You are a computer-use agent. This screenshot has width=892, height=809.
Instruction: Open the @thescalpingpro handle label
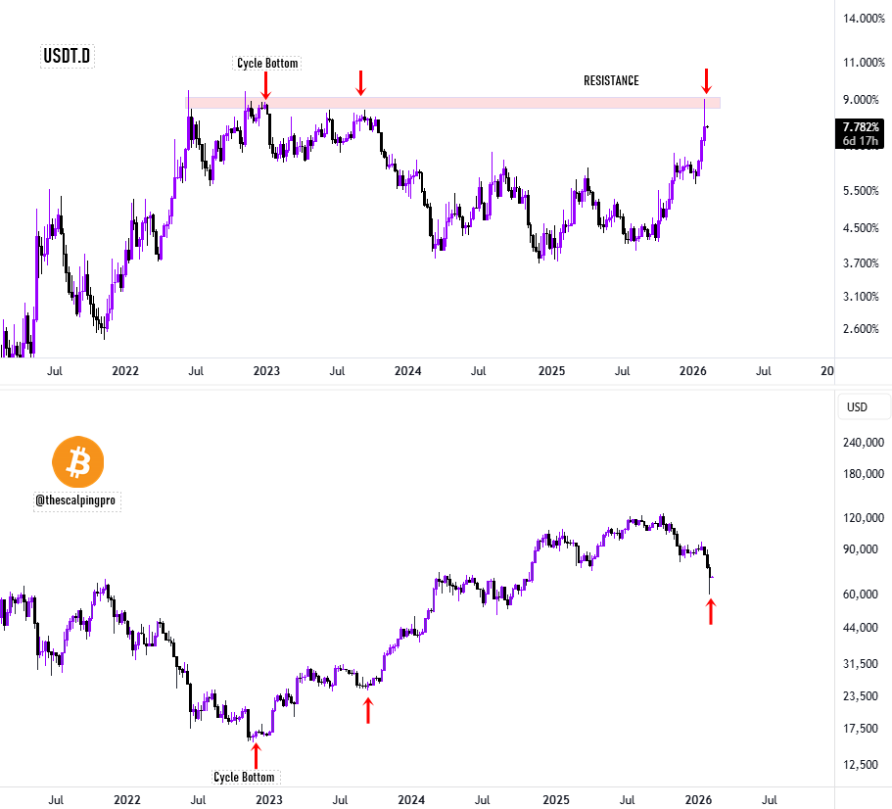pos(77,500)
